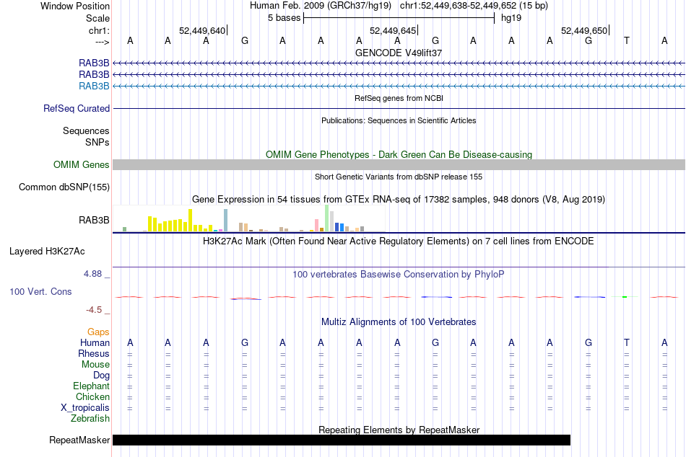Click the pink bar in GTEx chart
This screenshot has width=686, height=457.
pos(316,225)
